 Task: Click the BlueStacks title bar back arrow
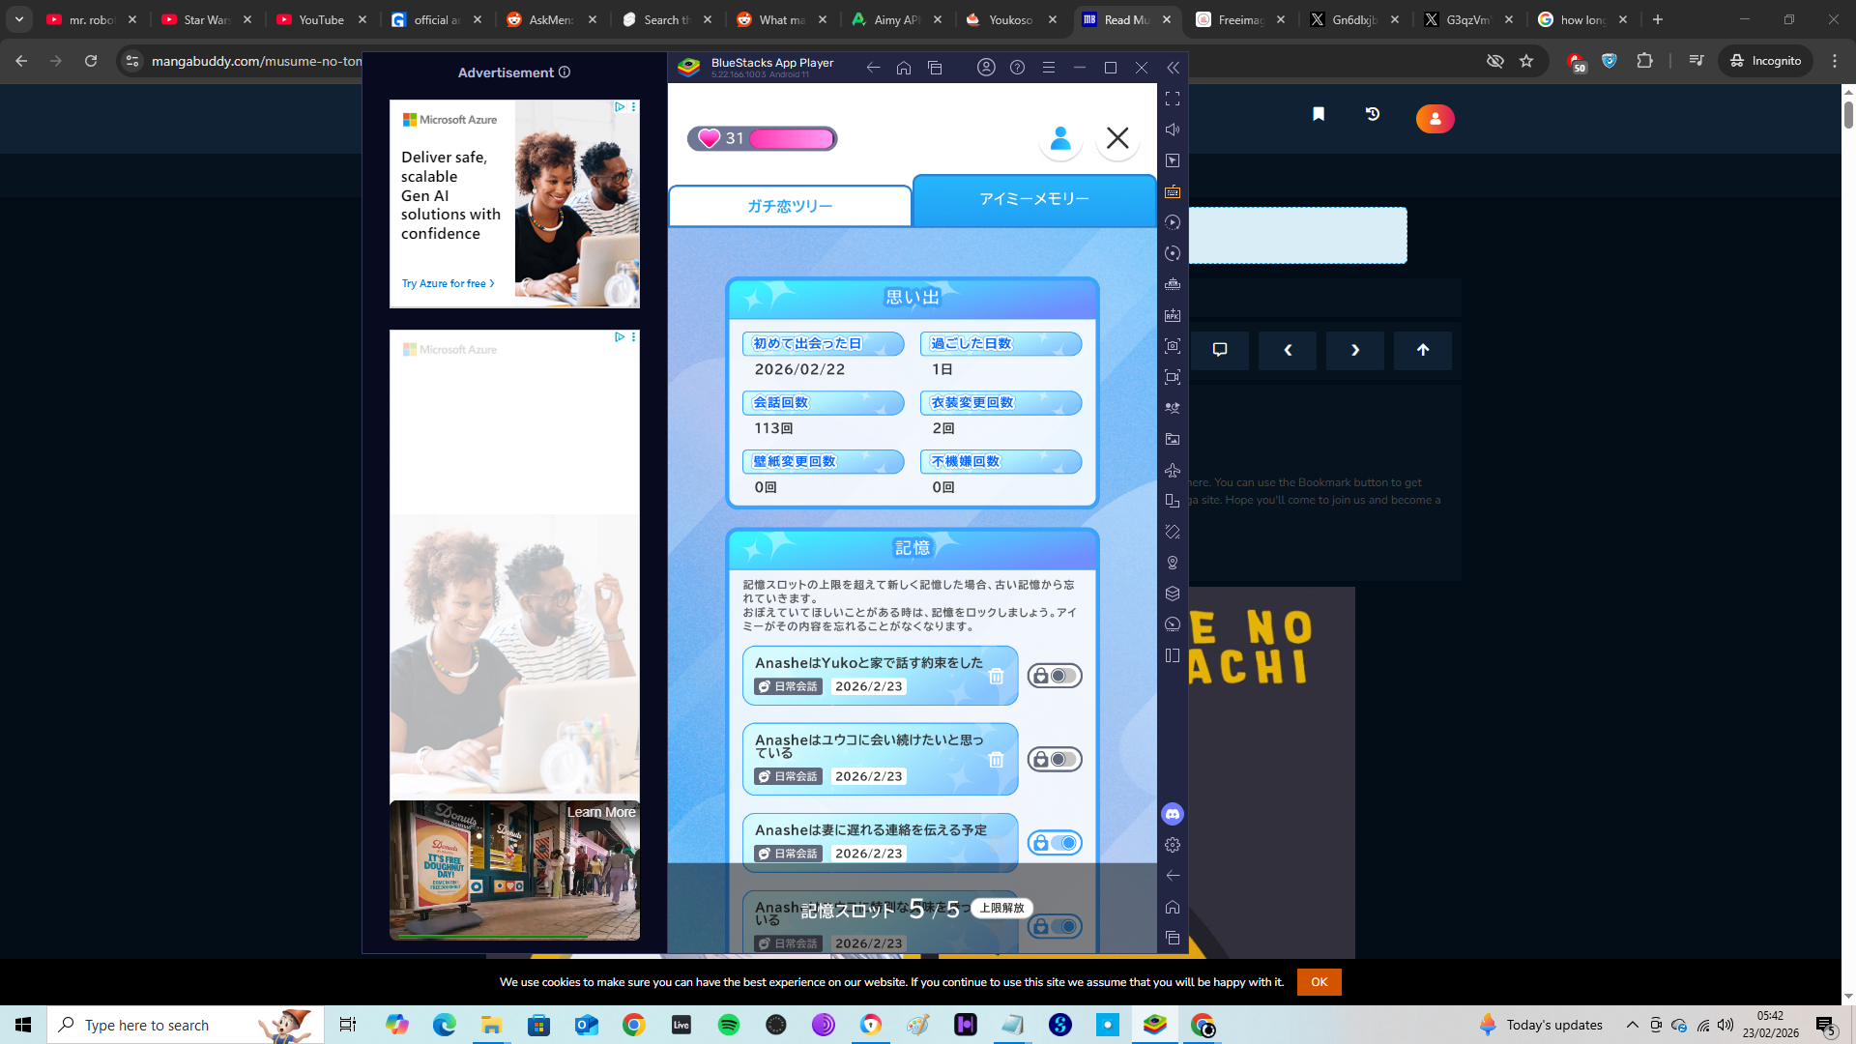point(873,68)
